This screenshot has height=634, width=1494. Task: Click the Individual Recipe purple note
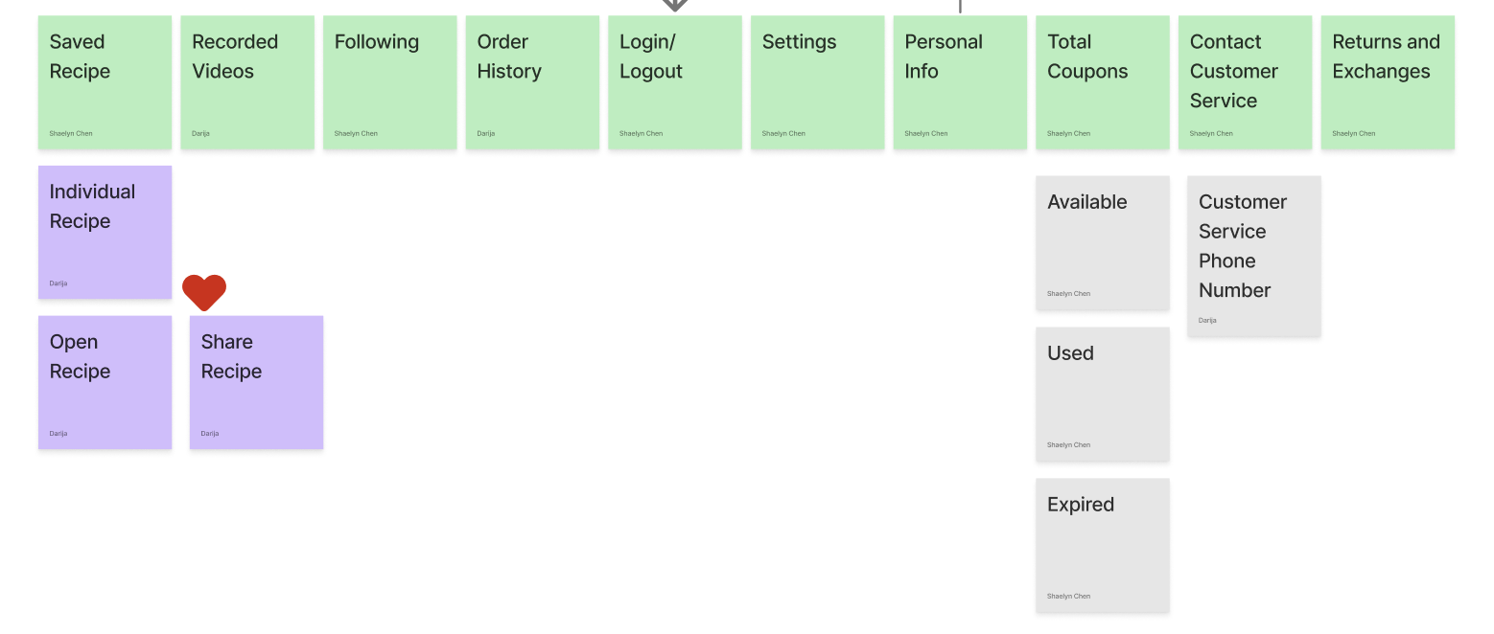(105, 233)
